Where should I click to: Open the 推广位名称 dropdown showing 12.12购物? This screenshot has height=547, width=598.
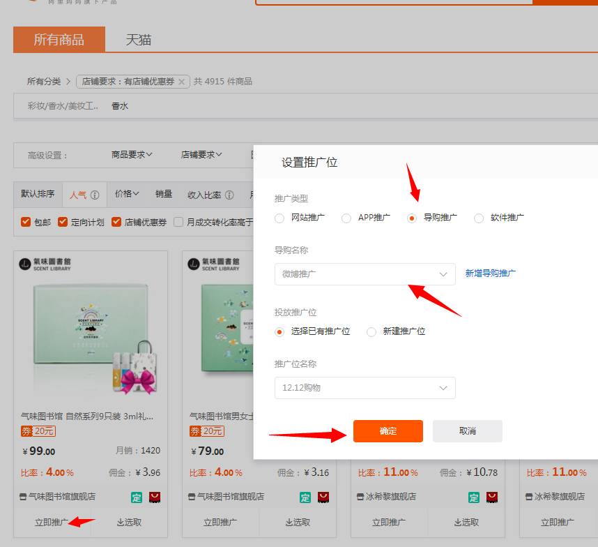(365, 388)
